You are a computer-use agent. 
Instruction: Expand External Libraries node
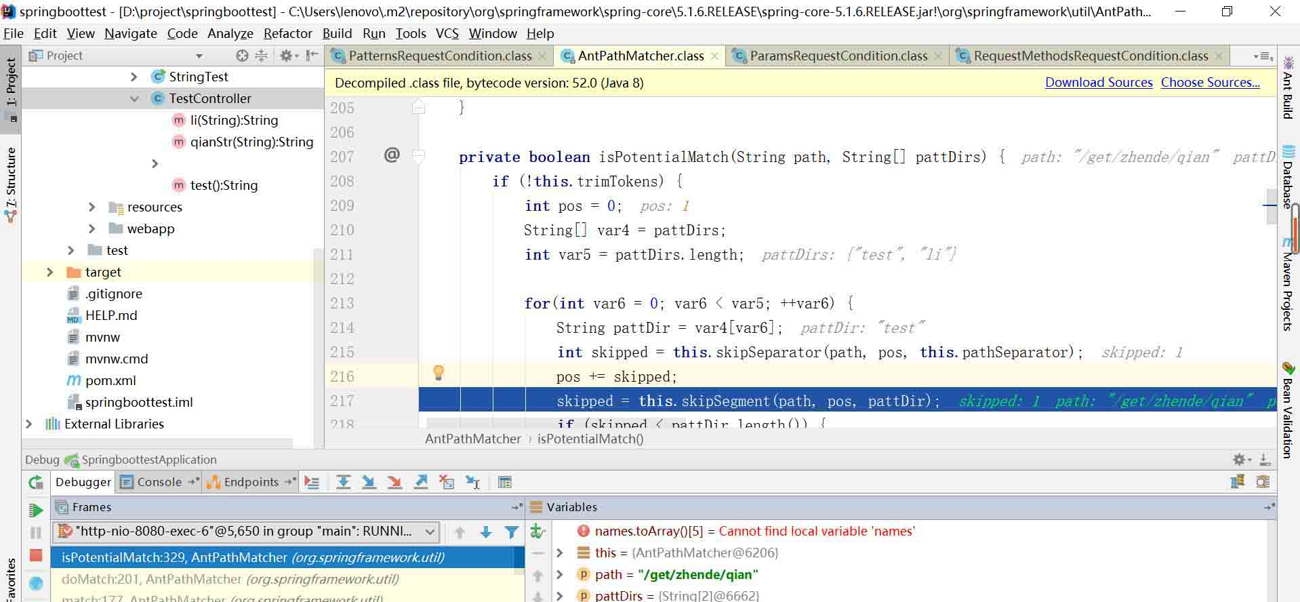pos(28,424)
